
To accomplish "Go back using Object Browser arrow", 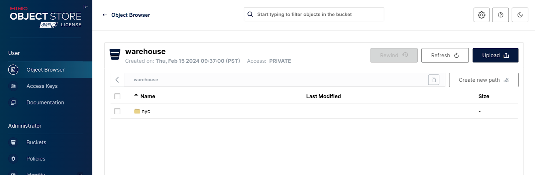I will tap(105, 15).
